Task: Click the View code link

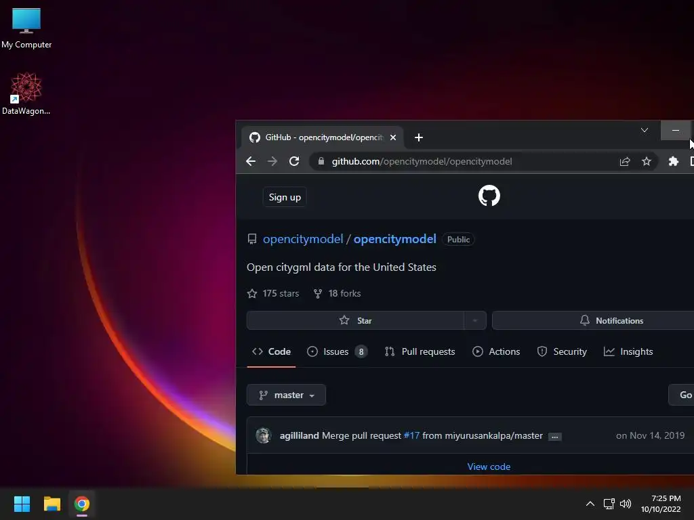Action: (489, 467)
